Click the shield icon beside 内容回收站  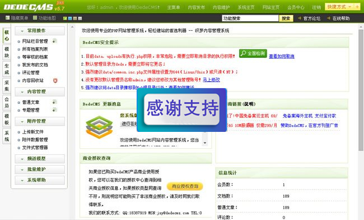pos(55,80)
